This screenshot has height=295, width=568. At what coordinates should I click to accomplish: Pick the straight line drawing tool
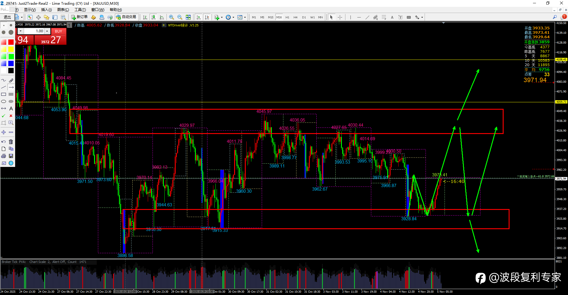click(x=4, y=87)
